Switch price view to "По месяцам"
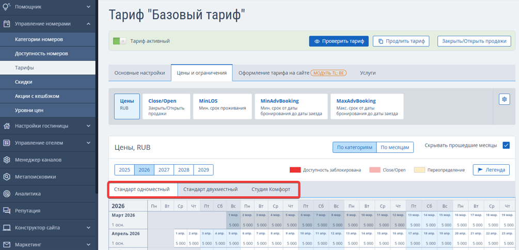519x250 pixels. click(395, 147)
